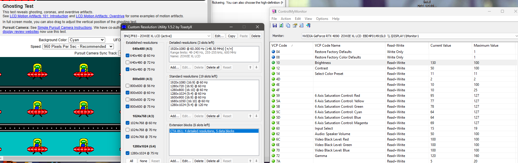Click the green icon of VCP code 4E

(273, 85)
